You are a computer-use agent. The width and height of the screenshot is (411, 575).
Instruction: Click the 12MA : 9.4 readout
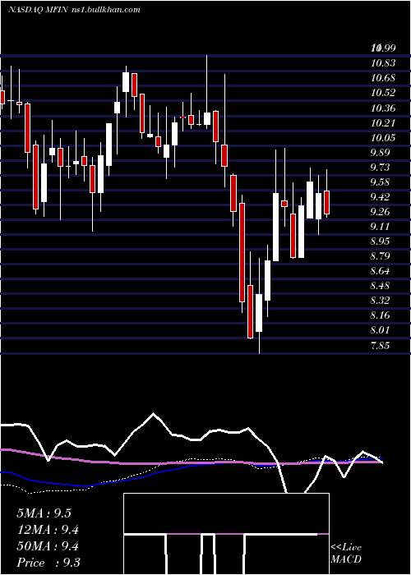[48, 530]
